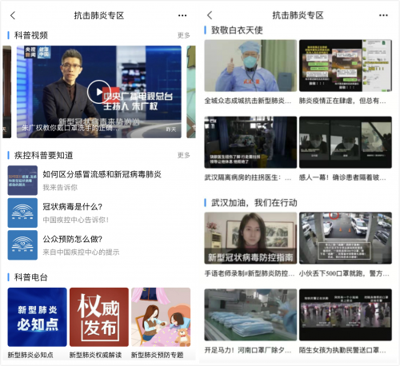Viewport: 400px width, 366px height.
Task: Open 感人一幕 确诊患者 video thumbnail
Action: (x=346, y=142)
